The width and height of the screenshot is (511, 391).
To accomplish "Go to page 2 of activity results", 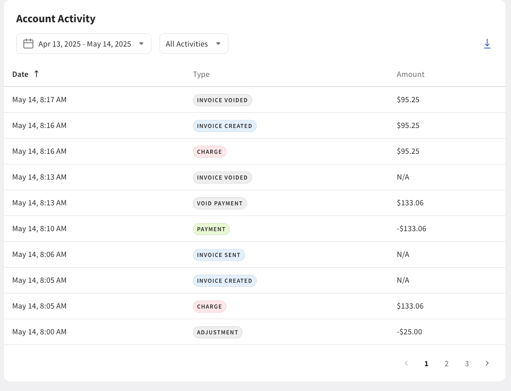I will click(x=447, y=363).
